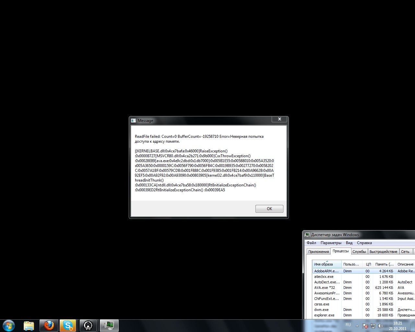This screenshot has width=415, height=332.
Task: Open the network tray icon
Action: pos(373,326)
